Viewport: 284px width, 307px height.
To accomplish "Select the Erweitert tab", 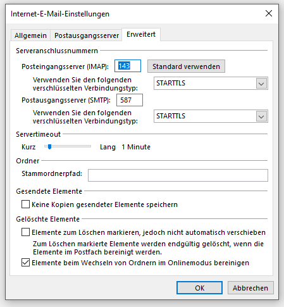I will pos(141,34).
